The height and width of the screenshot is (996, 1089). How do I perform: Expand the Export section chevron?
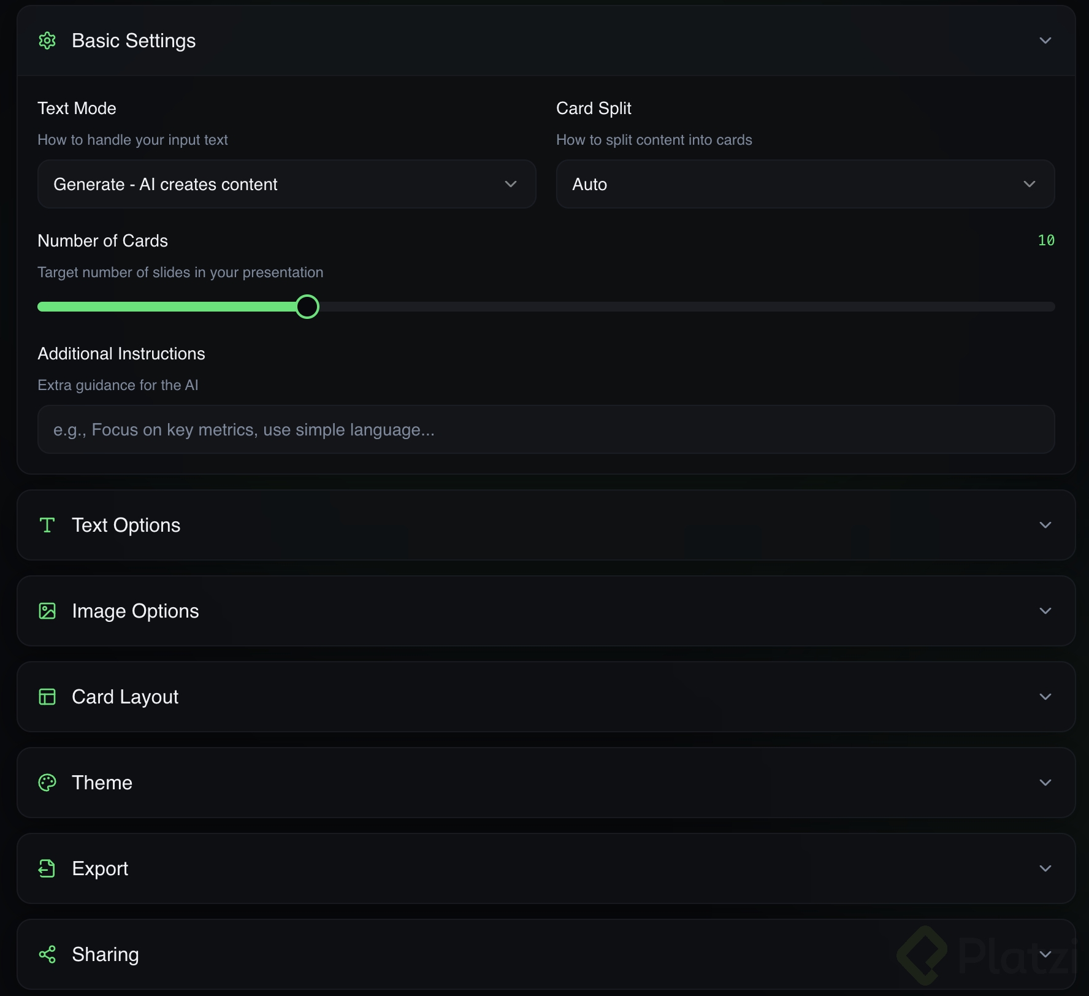1045,868
